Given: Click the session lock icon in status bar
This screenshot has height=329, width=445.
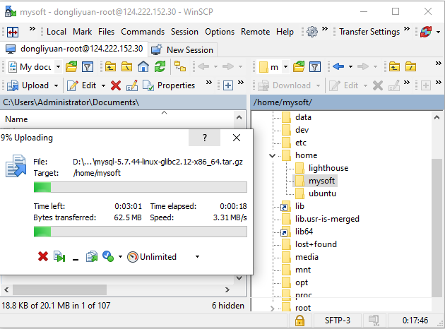Looking at the screenshot, I should point(299,321).
